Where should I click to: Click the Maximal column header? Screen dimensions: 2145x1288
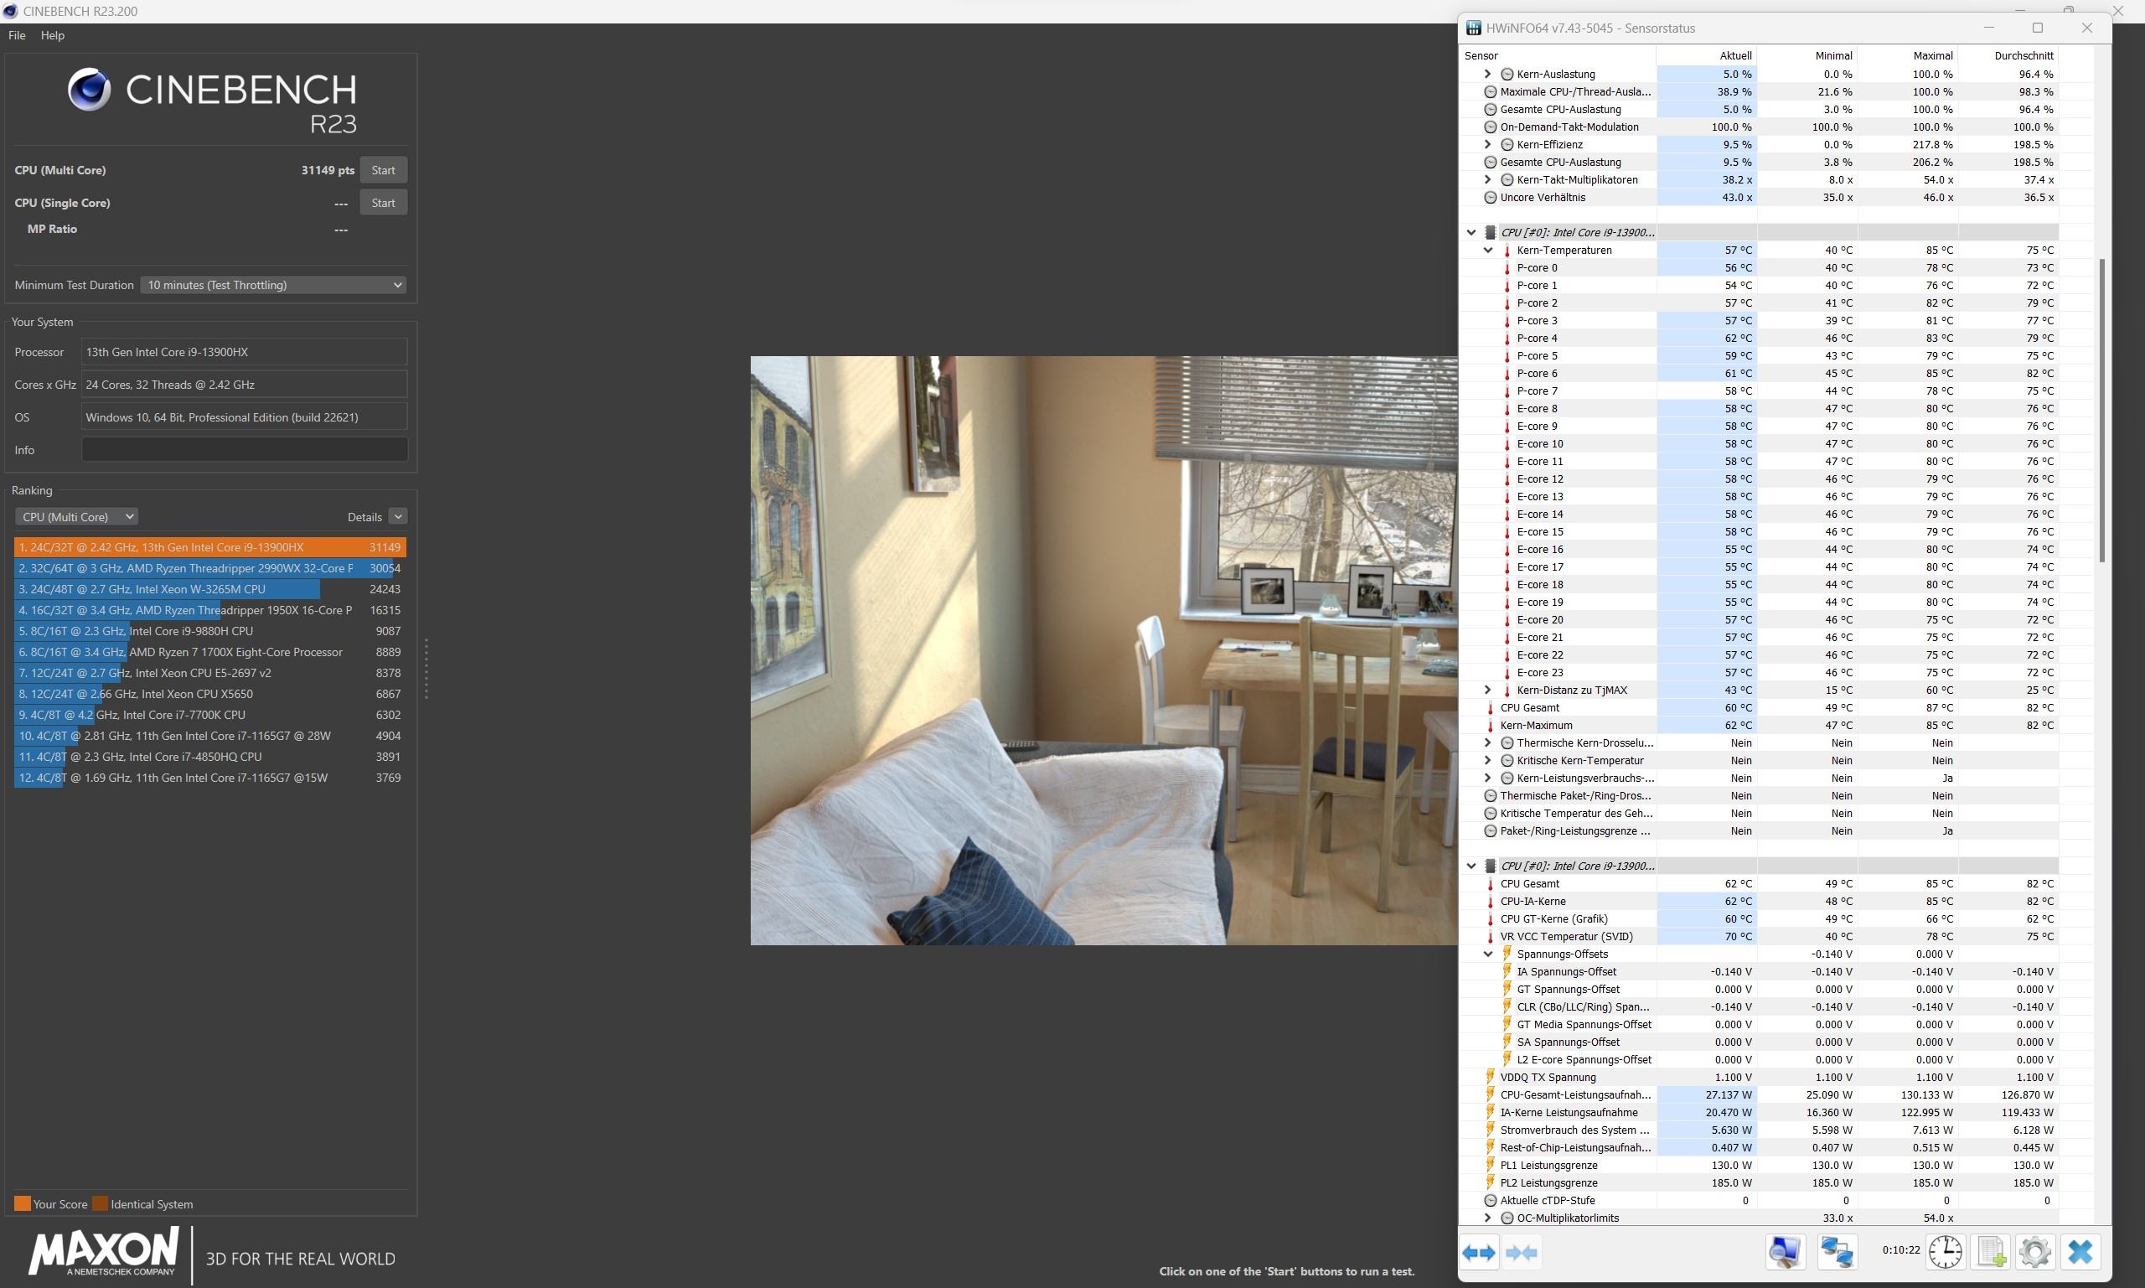[x=1907, y=55]
